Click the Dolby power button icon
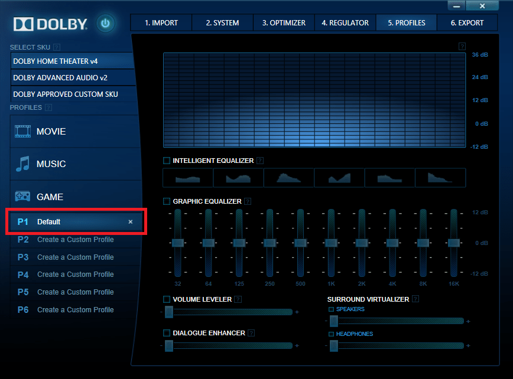 point(105,24)
